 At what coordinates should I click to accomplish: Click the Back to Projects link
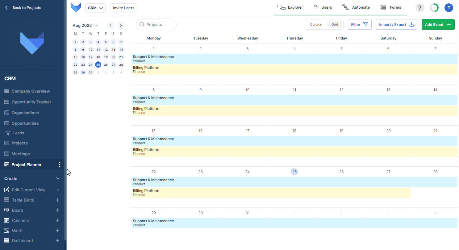(x=27, y=8)
